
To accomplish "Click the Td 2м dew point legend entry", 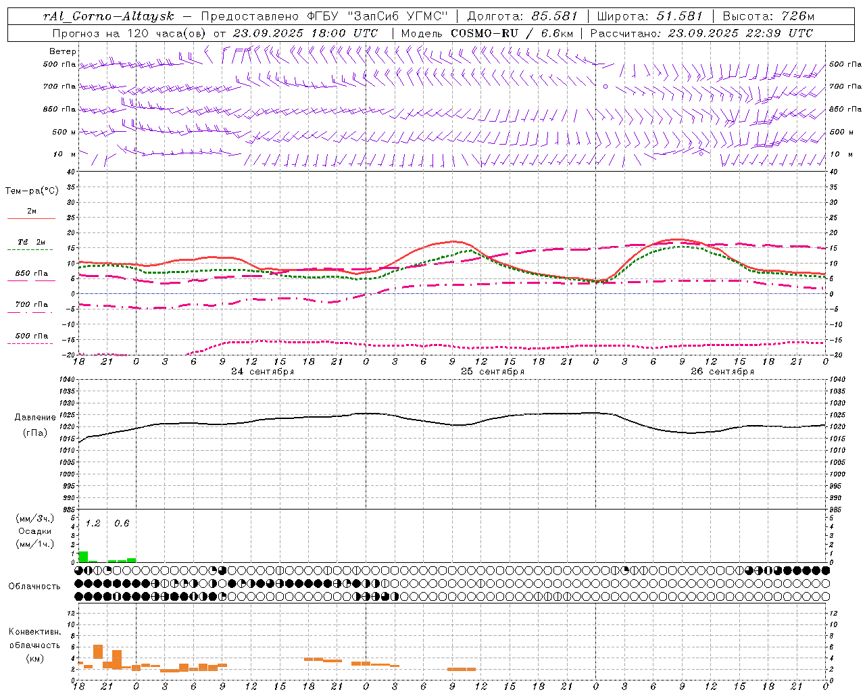I will pyautogui.click(x=32, y=242).
